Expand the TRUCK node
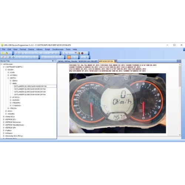185x185 pixels. coord(8,108)
